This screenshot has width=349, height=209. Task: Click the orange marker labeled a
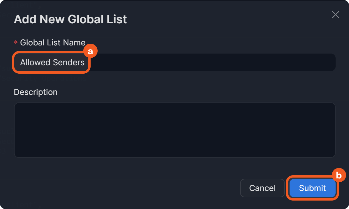click(x=91, y=51)
